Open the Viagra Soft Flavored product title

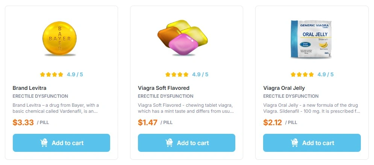(x=164, y=88)
